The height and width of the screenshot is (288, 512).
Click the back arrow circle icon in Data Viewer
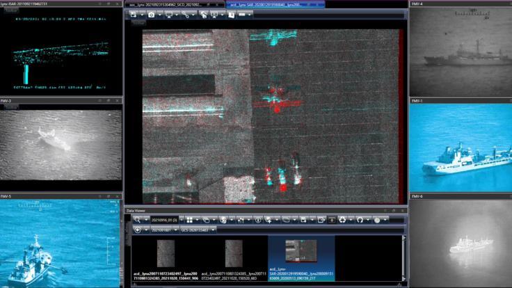point(138,230)
